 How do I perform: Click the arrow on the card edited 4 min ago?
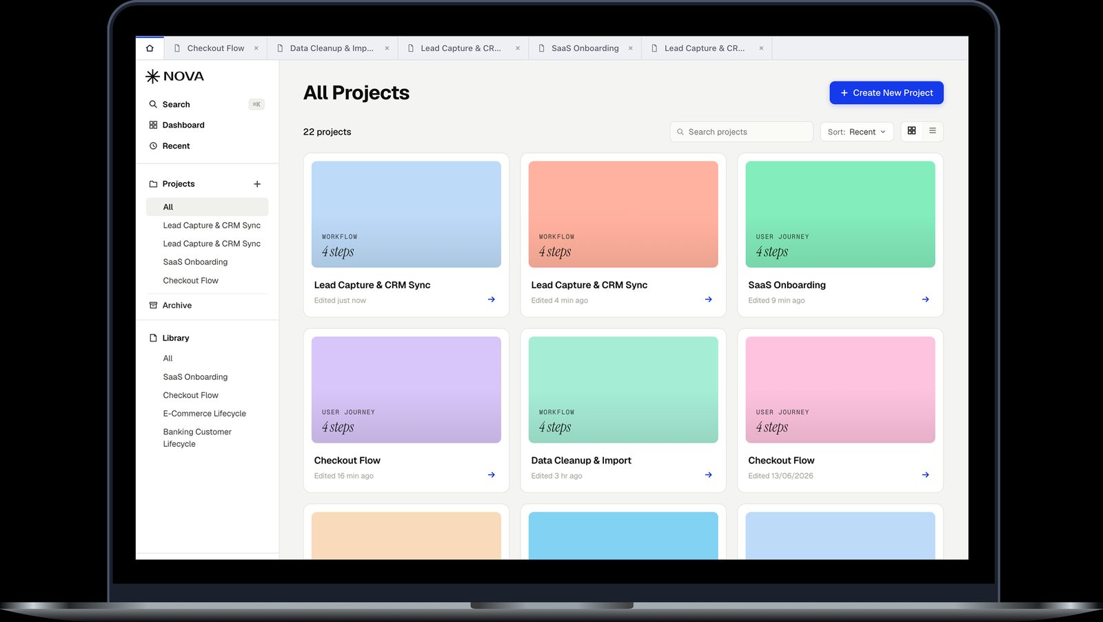click(709, 299)
